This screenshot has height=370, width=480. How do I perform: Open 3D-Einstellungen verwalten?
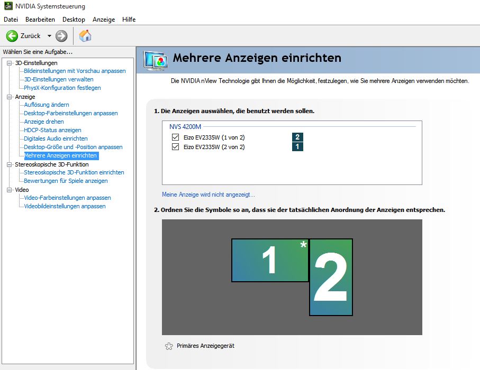pyautogui.click(x=58, y=79)
